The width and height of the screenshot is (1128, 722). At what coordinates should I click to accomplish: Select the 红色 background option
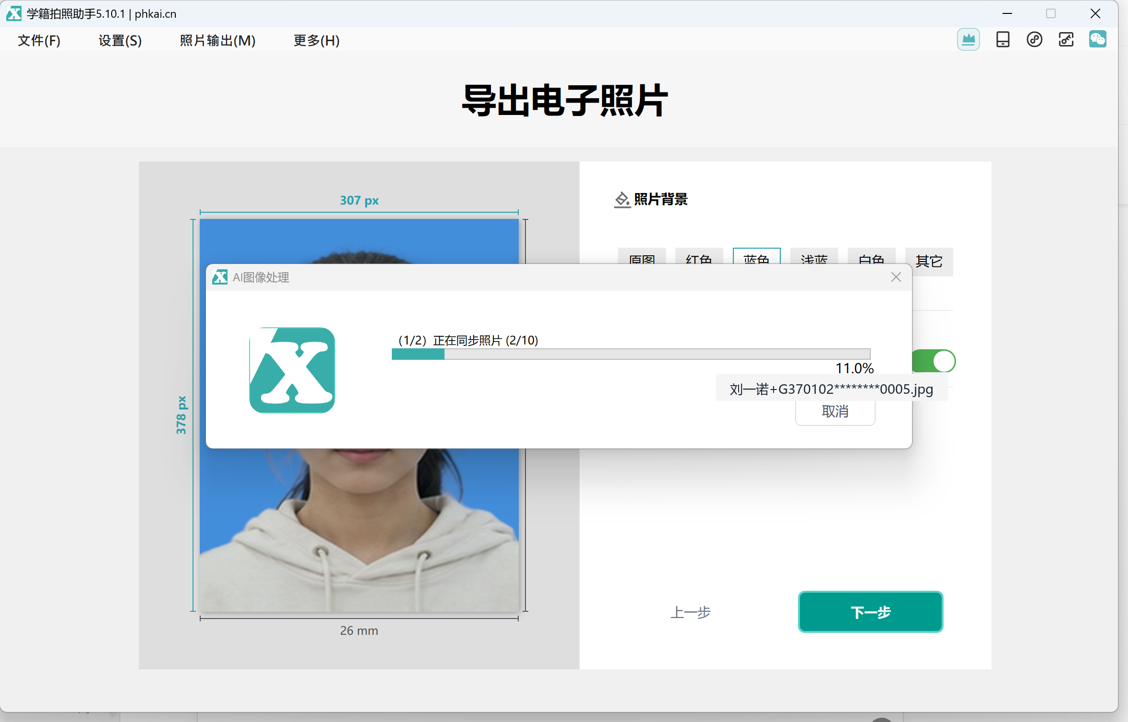(x=699, y=257)
